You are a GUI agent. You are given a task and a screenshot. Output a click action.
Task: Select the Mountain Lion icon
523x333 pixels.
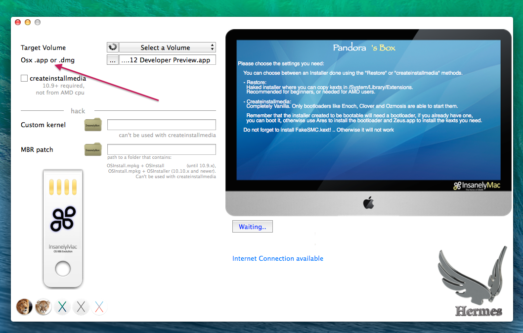[x=43, y=307]
